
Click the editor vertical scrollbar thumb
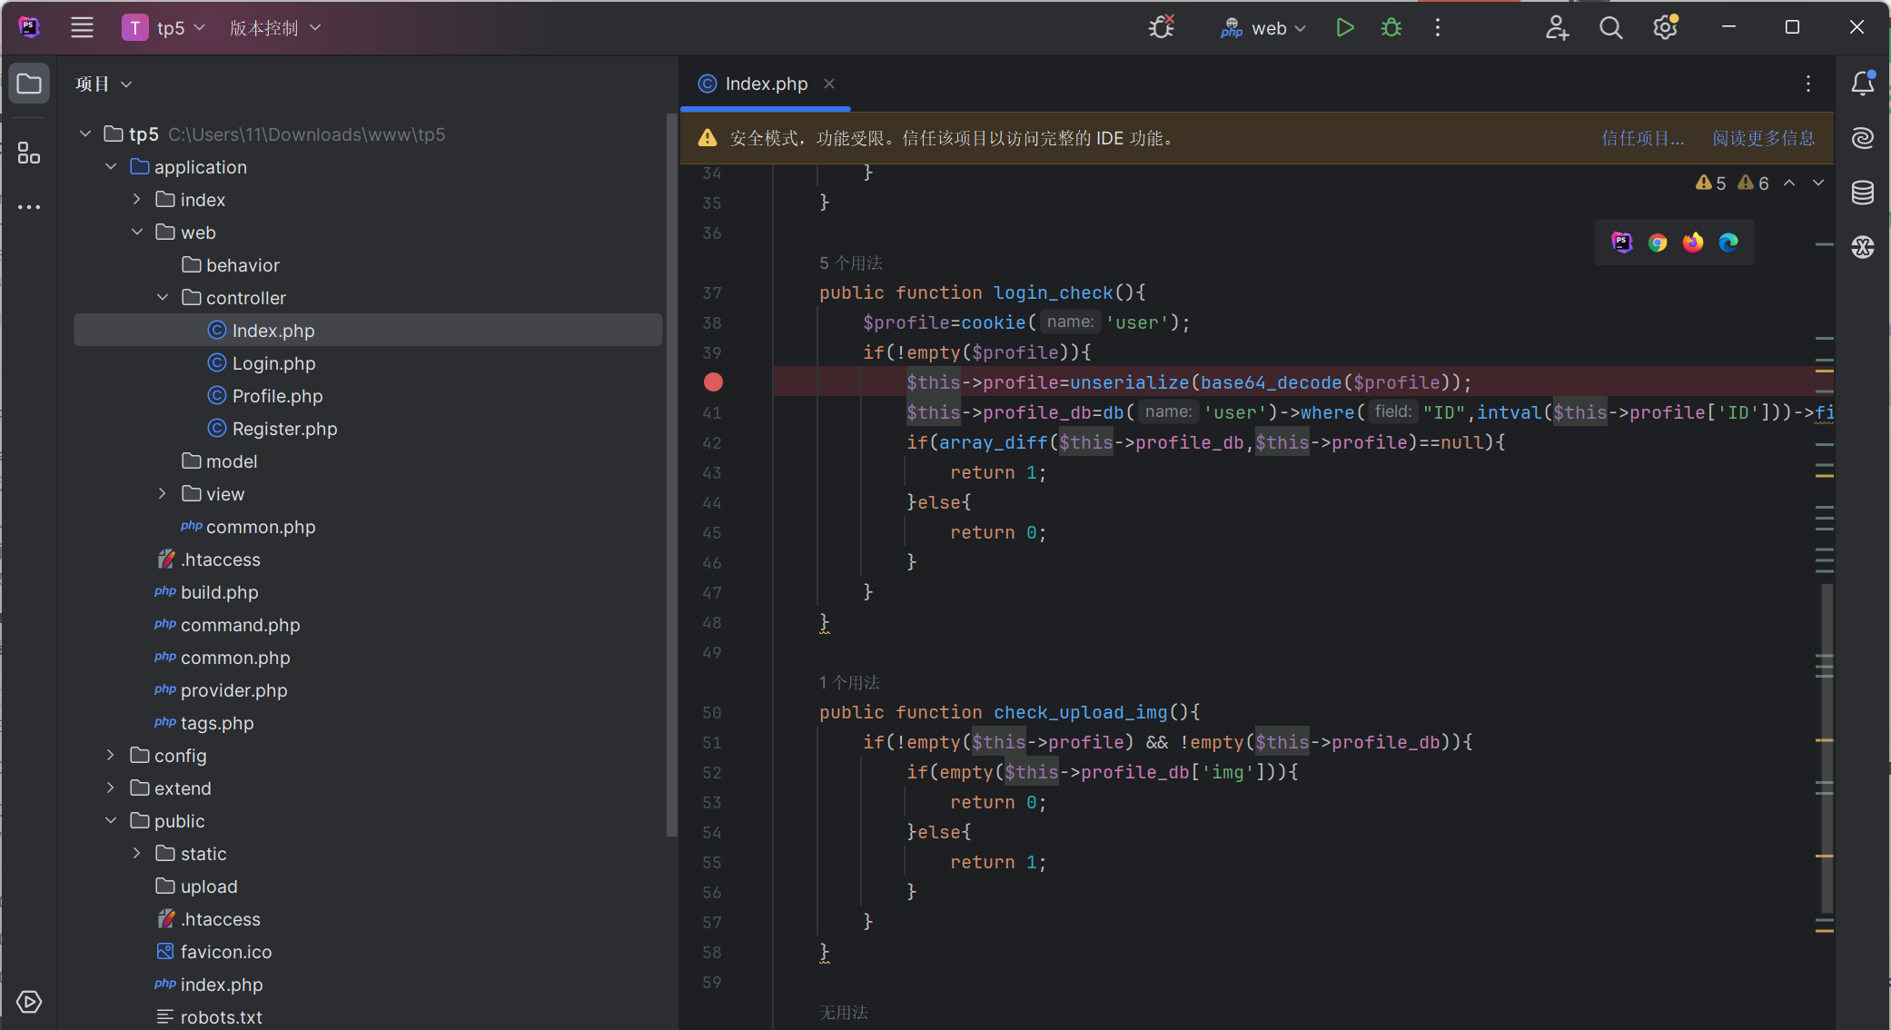click(x=1827, y=748)
